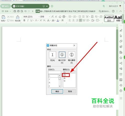This screenshot has width=125, height=116.
Task: Click the Clear Formatting eraser icon
Action: click(60, 17)
